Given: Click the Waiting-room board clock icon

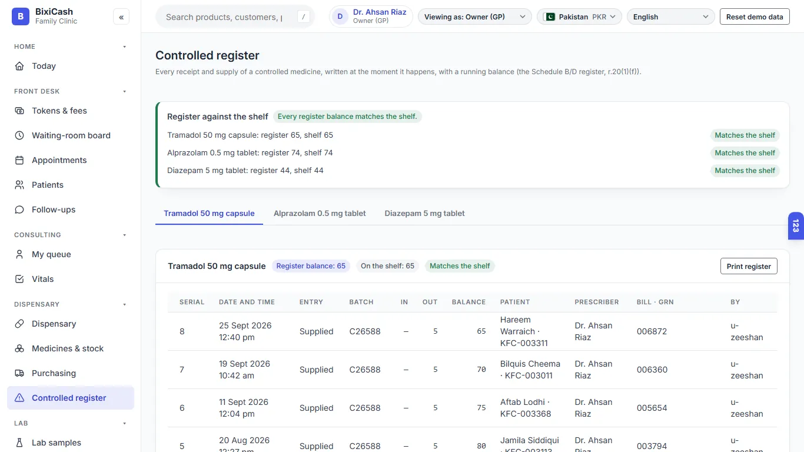Looking at the screenshot, I should (x=19, y=135).
